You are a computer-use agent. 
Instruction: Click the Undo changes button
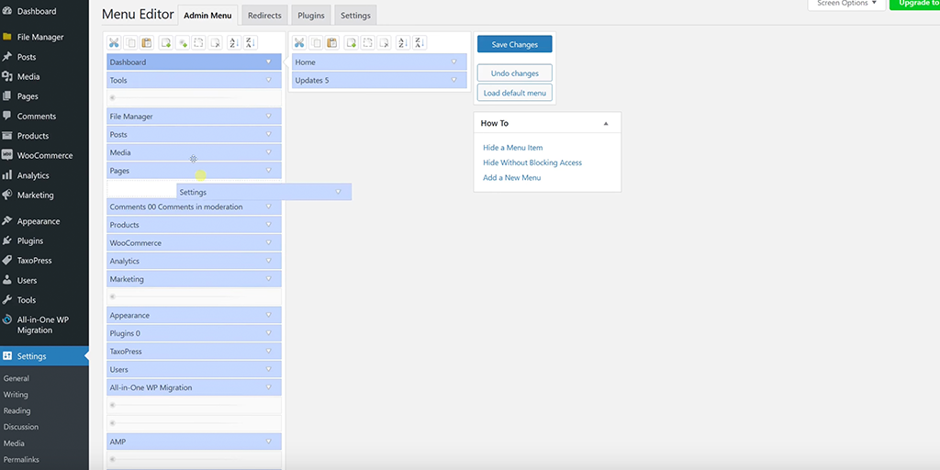[x=514, y=73]
